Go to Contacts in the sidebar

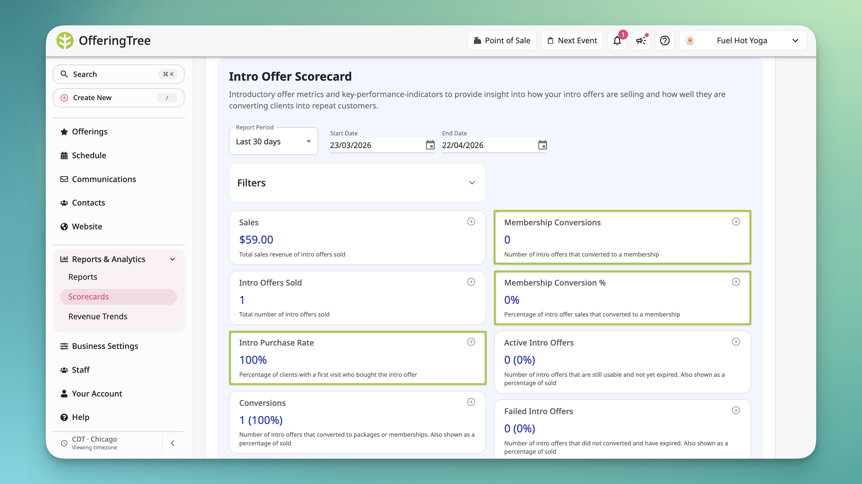point(88,203)
